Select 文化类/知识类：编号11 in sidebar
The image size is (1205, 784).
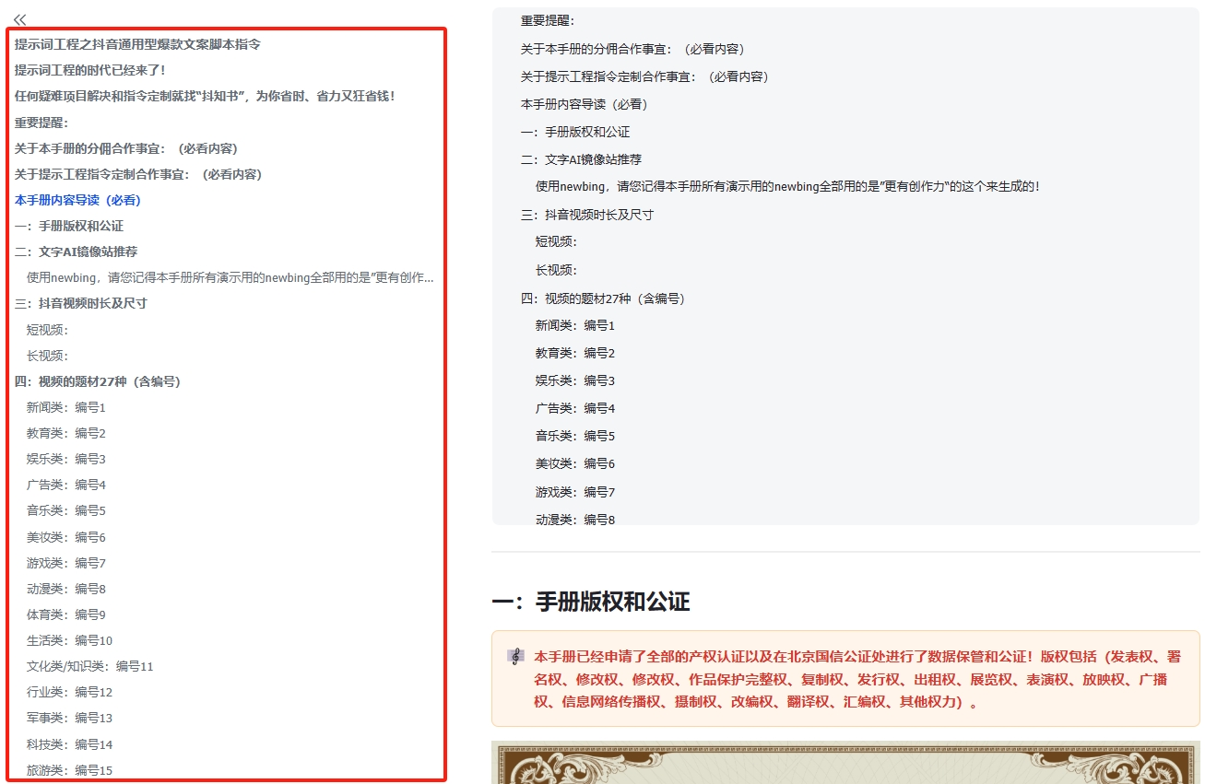click(90, 666)
